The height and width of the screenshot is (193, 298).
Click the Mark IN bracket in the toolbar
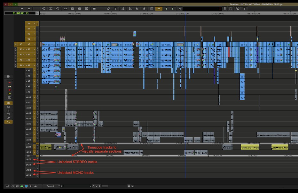coord(166,9)
